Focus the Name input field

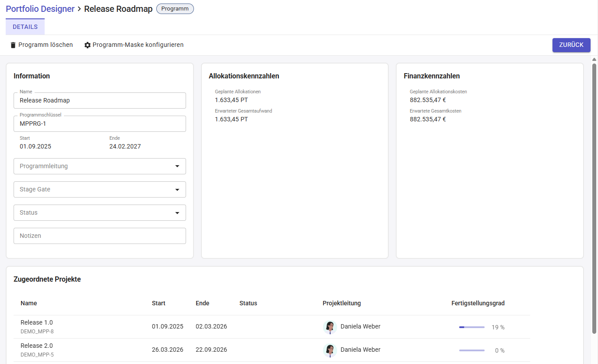pyautogui.click(x=100, y=100)
